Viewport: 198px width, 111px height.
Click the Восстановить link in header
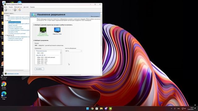pos(95,16)
